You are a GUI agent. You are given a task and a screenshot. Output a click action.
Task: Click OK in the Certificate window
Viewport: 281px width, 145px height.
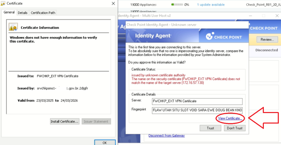point(105,142)
